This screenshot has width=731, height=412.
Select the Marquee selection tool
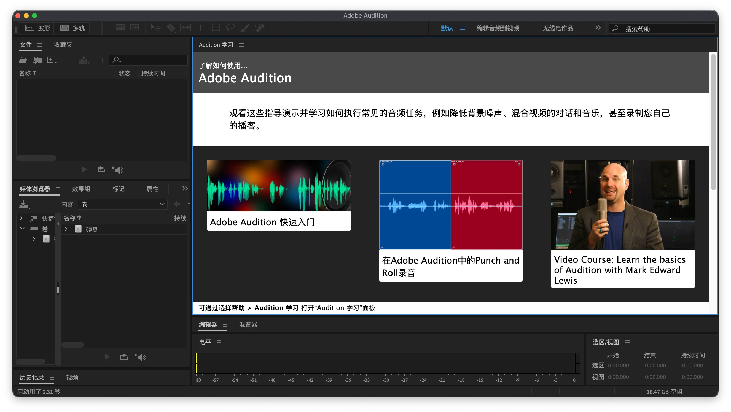[216, 28]
